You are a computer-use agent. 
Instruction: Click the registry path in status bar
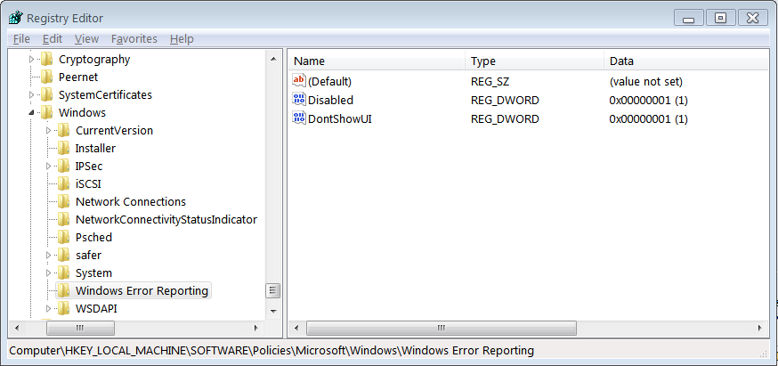pyautogui.click(x=271, y=351)
